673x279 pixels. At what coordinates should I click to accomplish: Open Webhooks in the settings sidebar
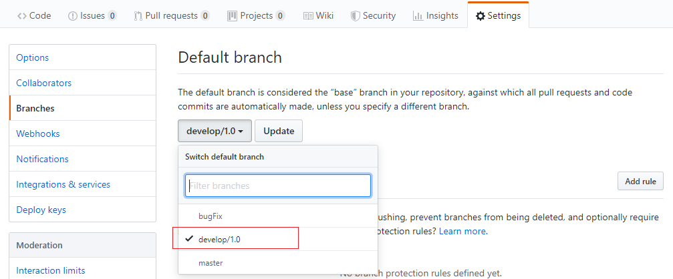point(38,133)
